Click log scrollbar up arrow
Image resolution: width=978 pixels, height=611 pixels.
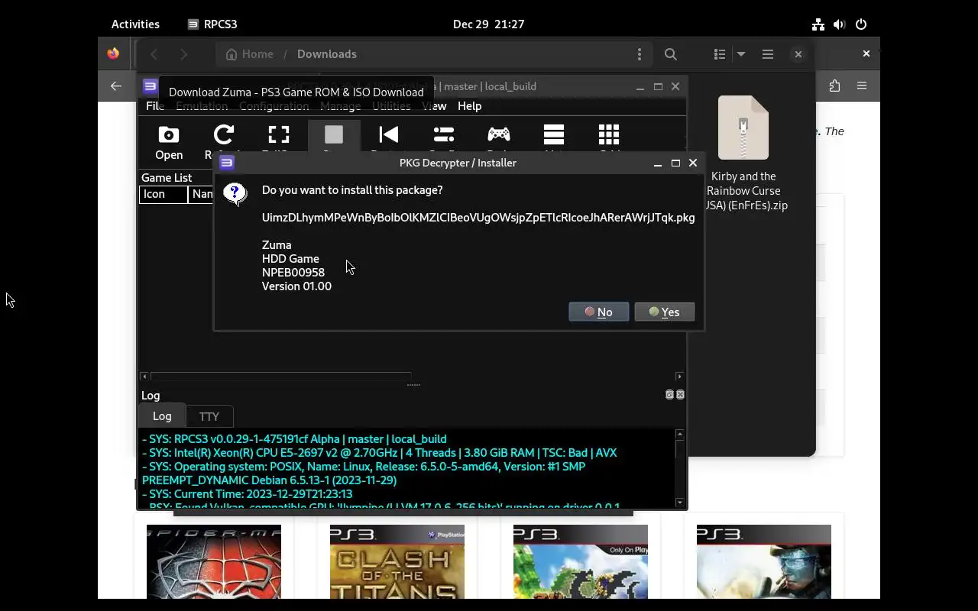click(680, 435)
